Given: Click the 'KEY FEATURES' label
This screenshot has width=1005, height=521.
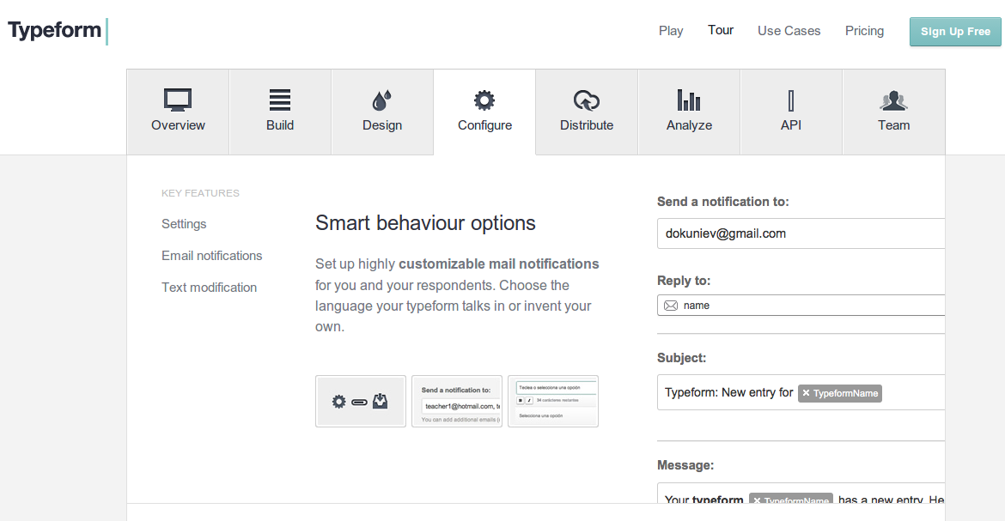Looking at the screenshot, I should pyautogui.click(x=201, y=193).
